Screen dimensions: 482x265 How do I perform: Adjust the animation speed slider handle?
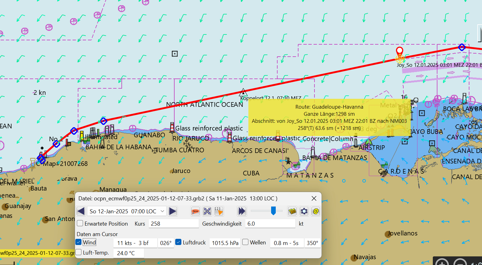pos(273,211)
